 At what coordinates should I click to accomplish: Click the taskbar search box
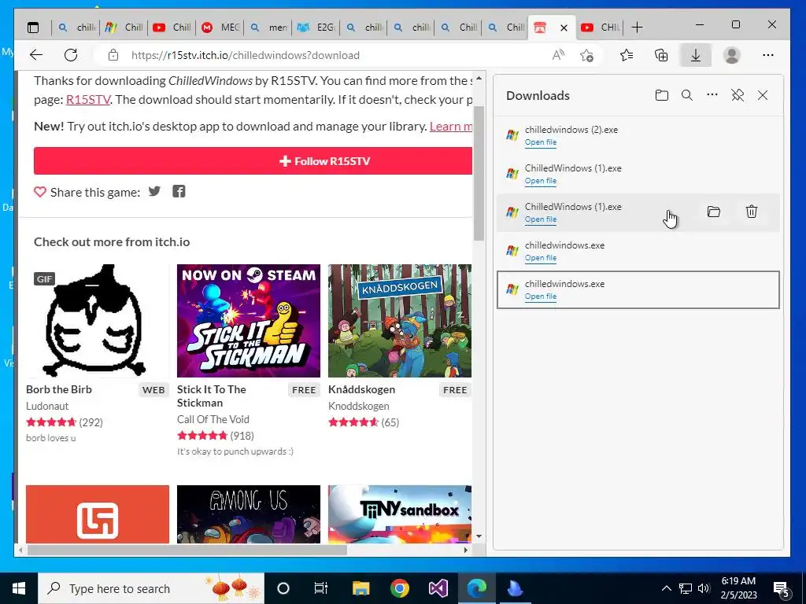pos(151,588)
